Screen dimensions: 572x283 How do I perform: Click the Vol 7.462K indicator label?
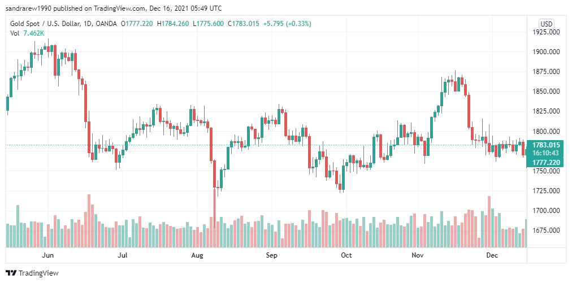coord(27,33)
